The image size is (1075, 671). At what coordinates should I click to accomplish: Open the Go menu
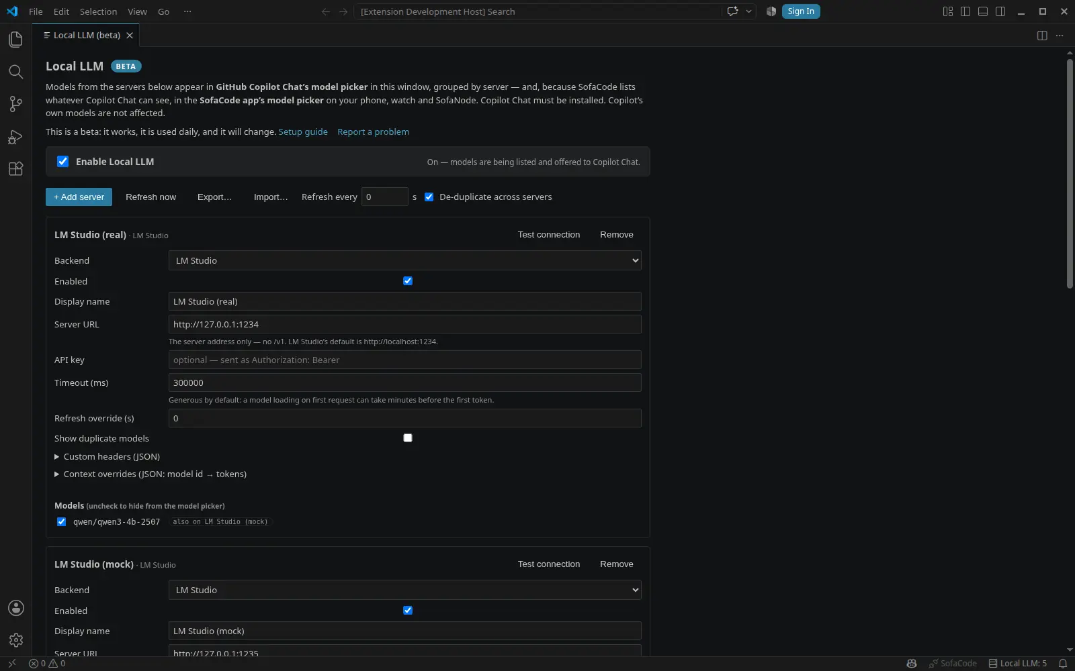[163, 11]
